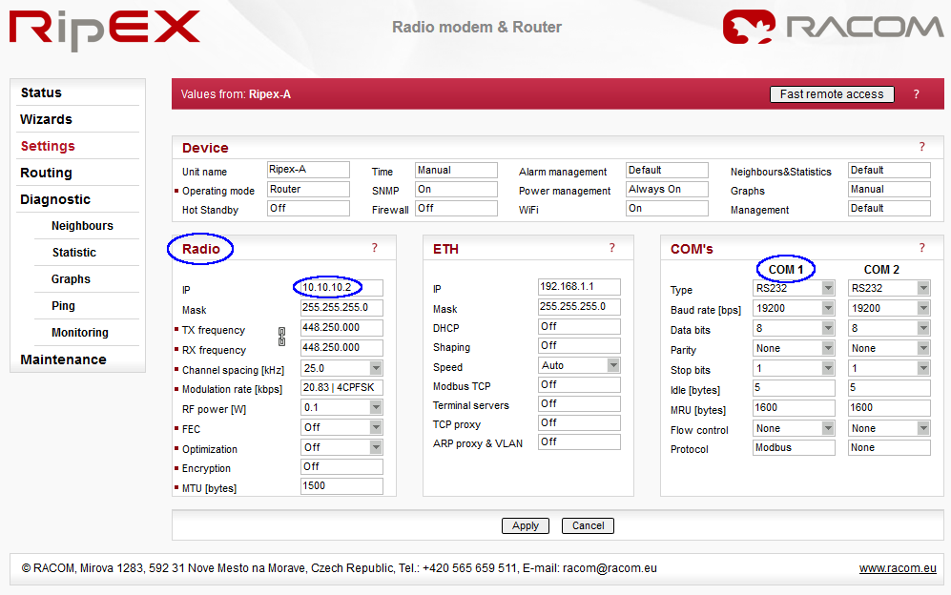951x595 pixels.
Task: Expand the ETH Speed dropdown
Action: (x=612, y=365)
